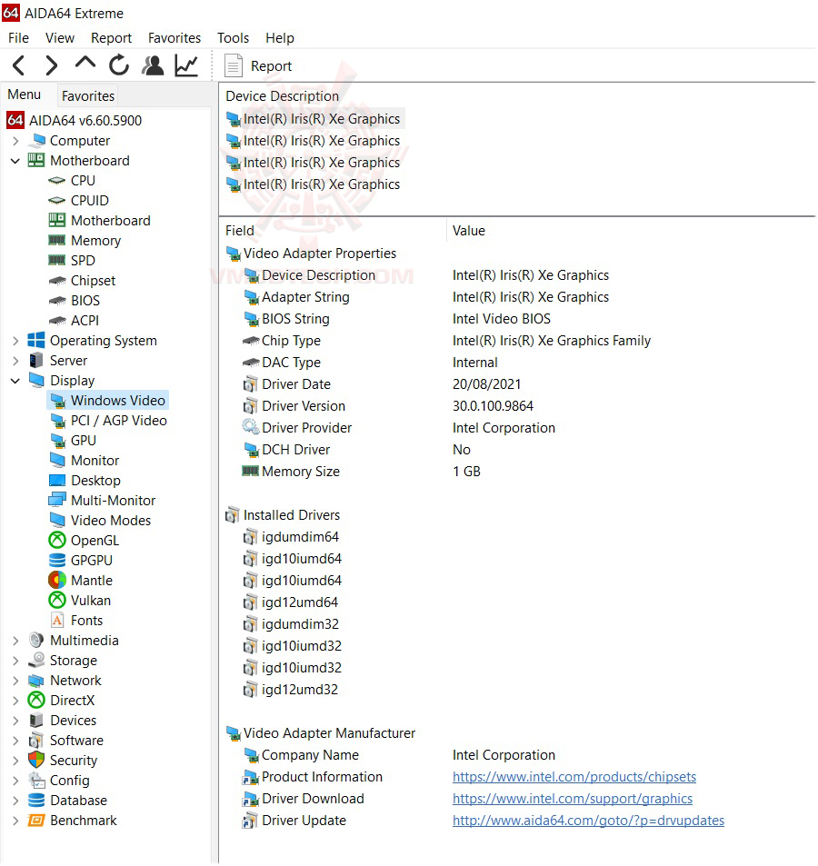
Task: Select the igd12umd64 installed driver entry
Action: tap(299, 602)
